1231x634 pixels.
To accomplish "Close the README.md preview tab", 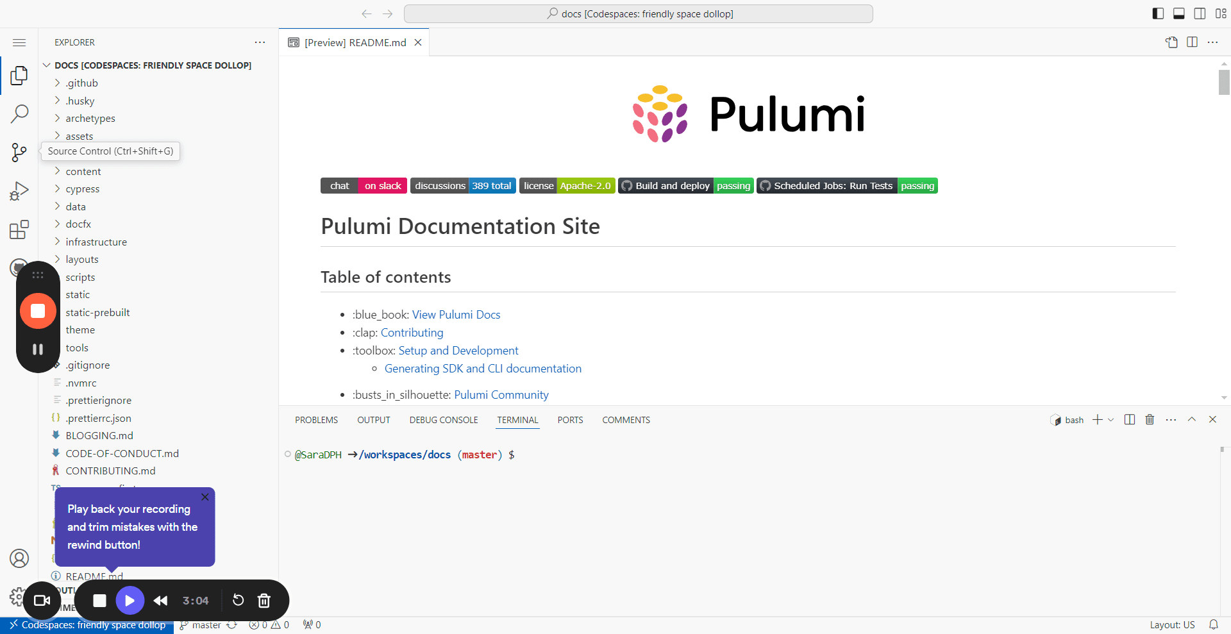I will pyautogui.click(x=418, y=42).
